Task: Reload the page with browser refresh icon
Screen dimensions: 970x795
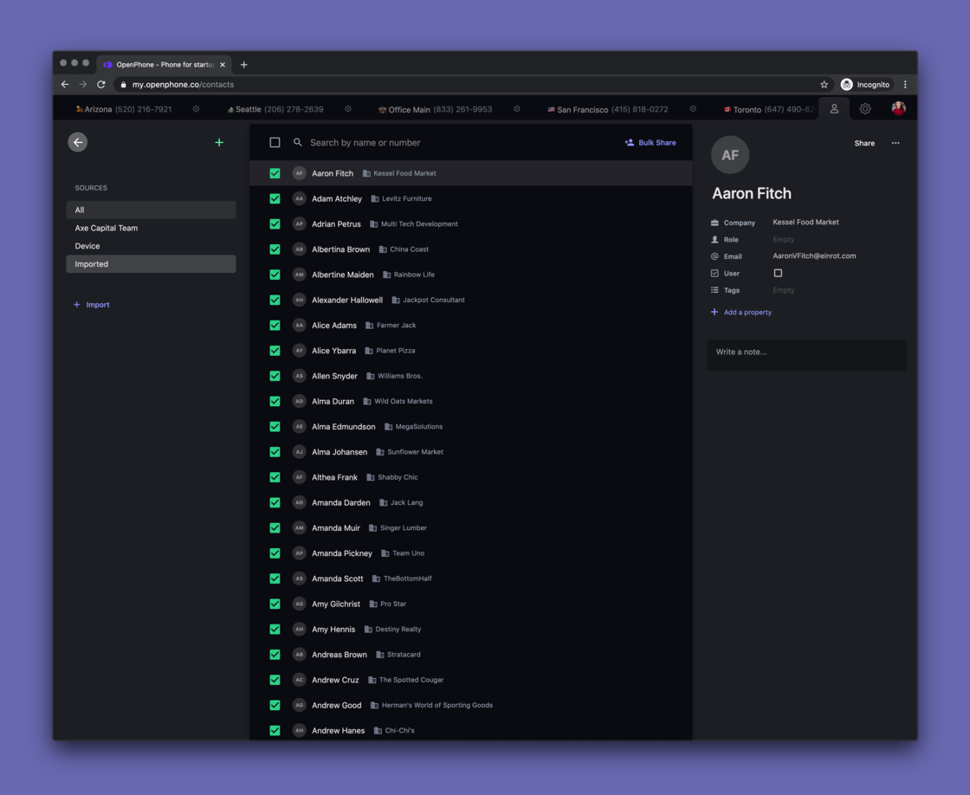Action: click(100, 85)
